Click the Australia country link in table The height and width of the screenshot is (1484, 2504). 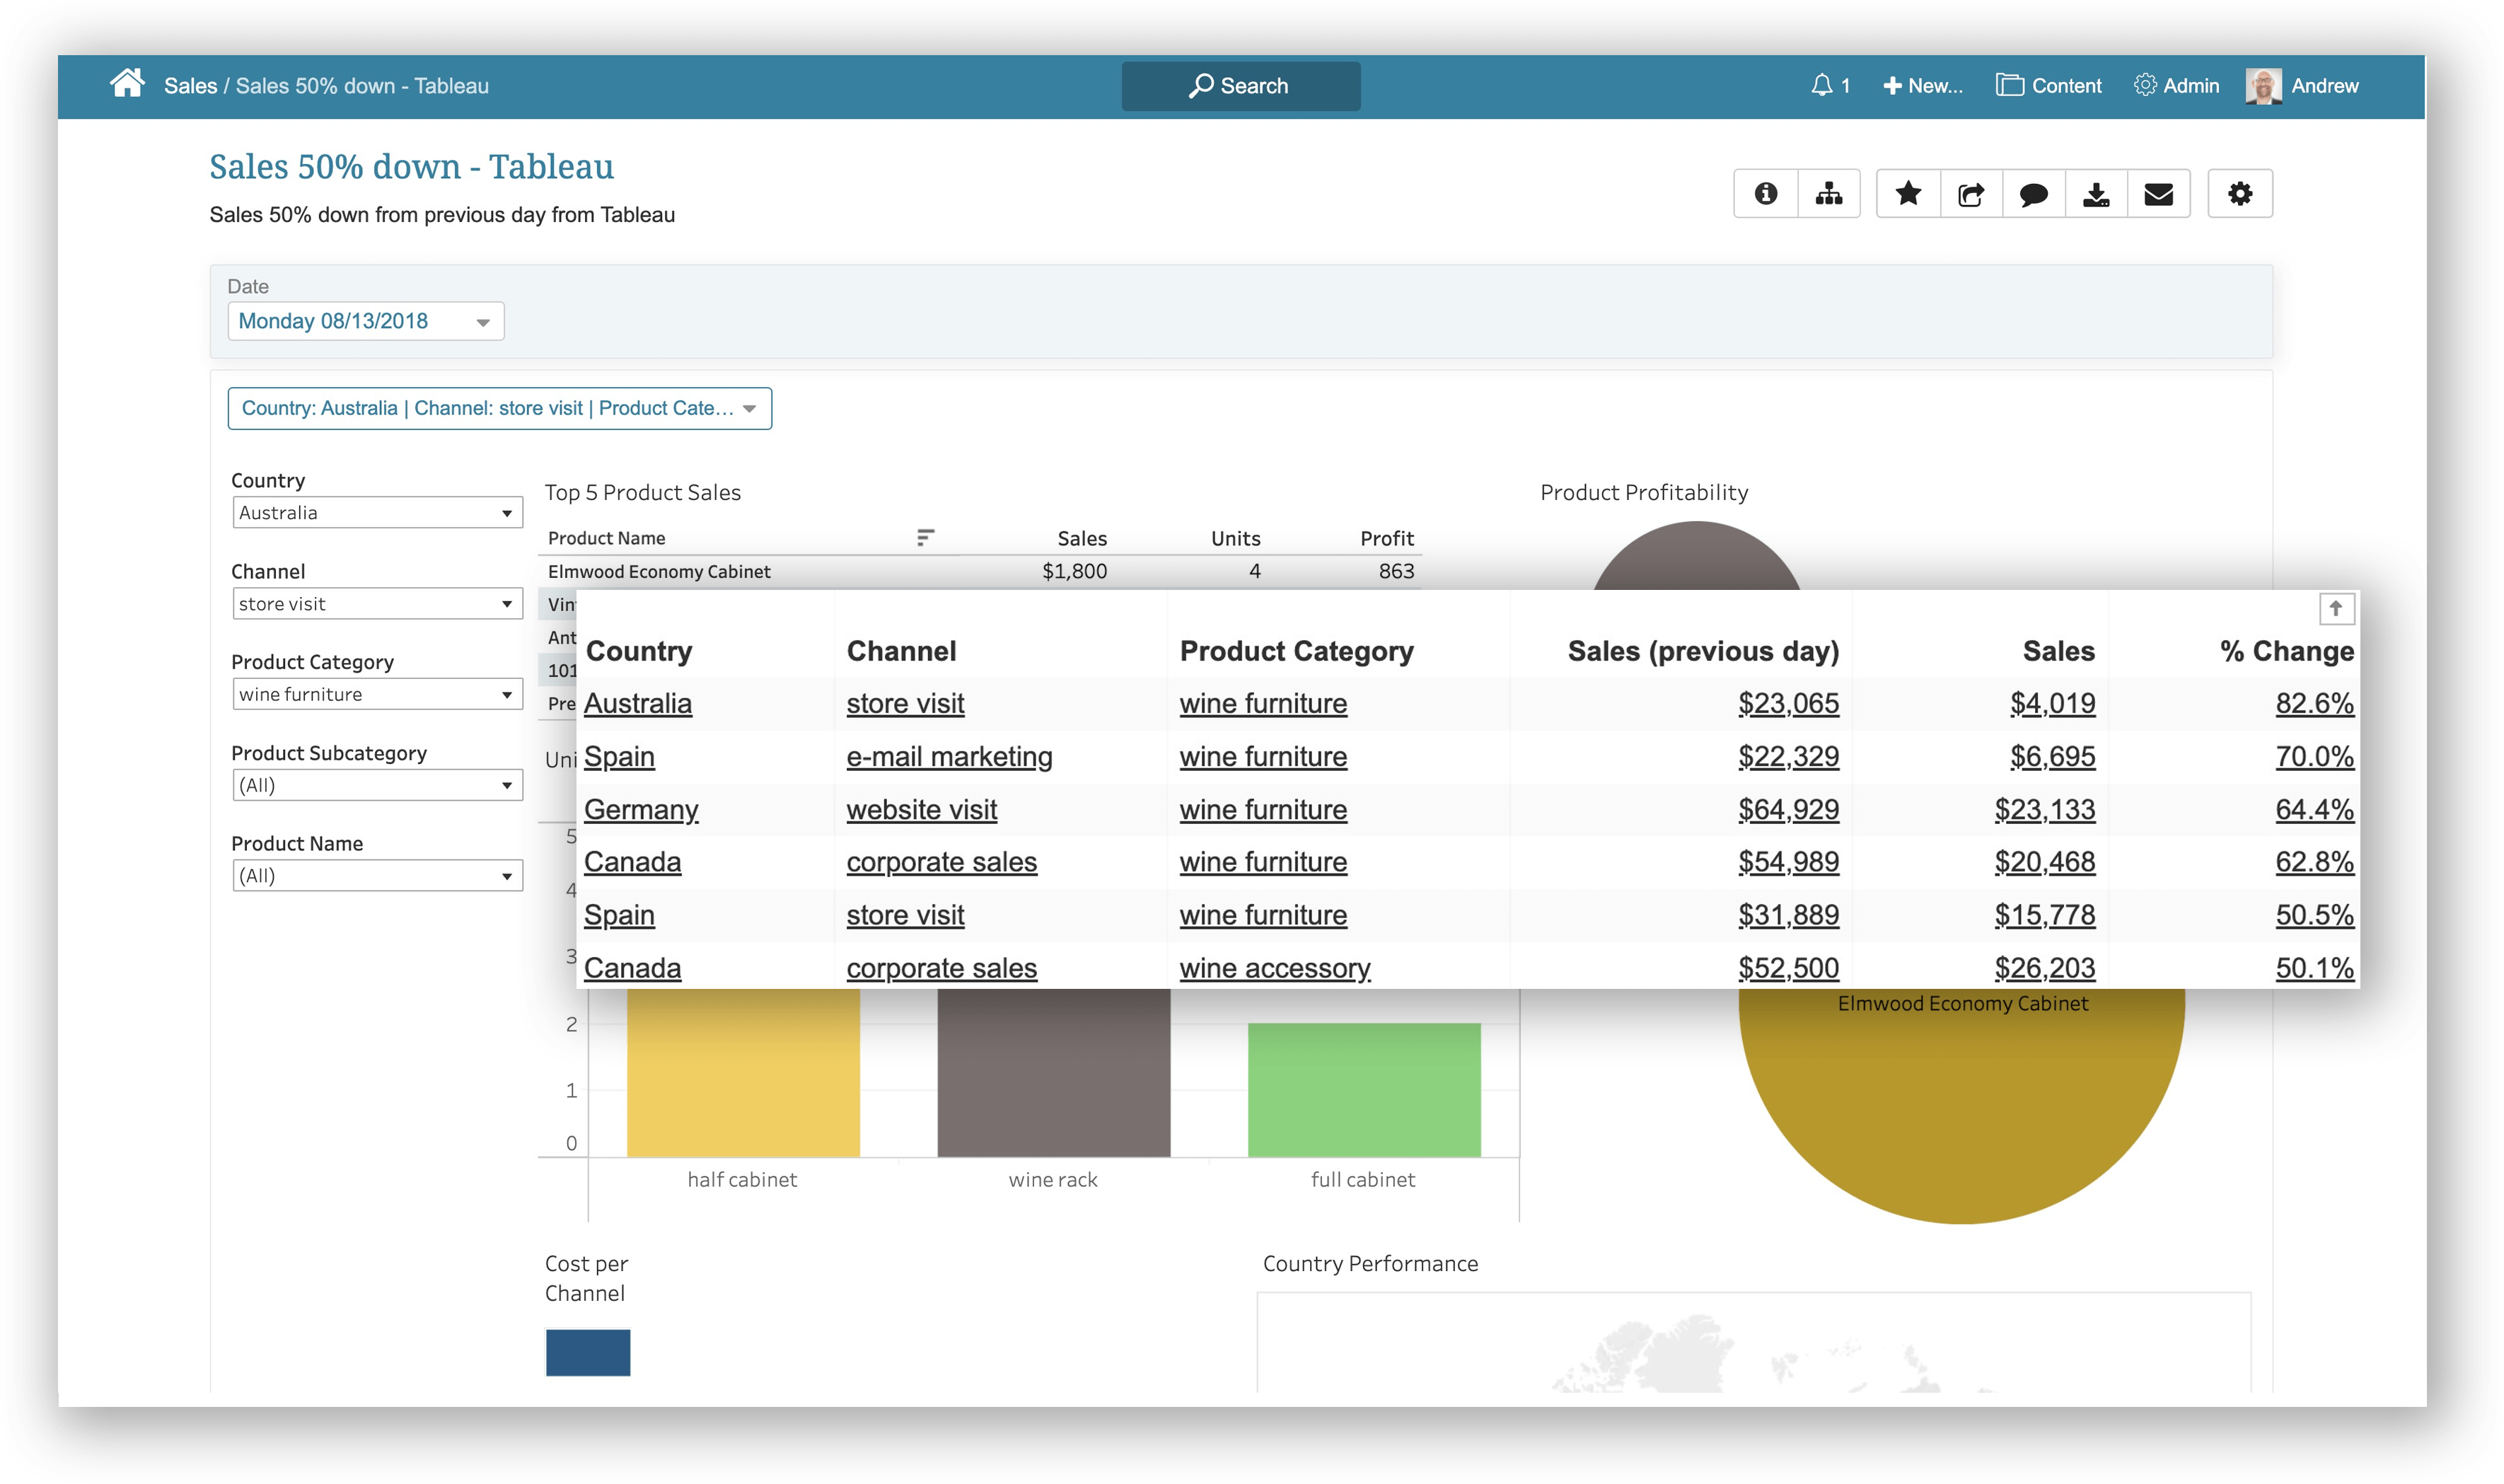[641, 703]
